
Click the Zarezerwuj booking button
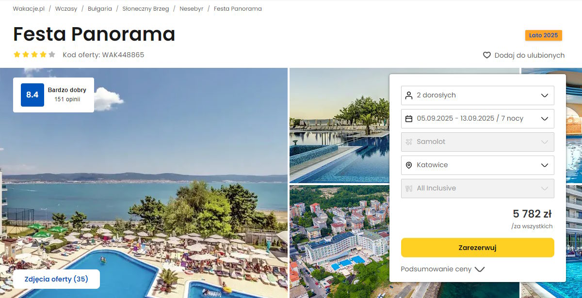[477, 248]
